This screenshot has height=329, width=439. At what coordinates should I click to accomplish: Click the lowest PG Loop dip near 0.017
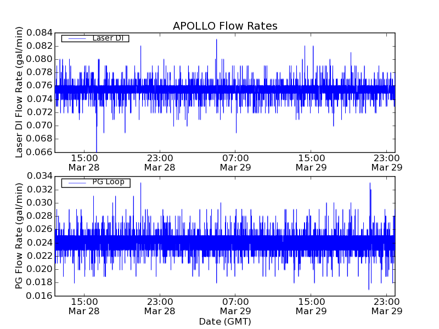tap(369, 288)
